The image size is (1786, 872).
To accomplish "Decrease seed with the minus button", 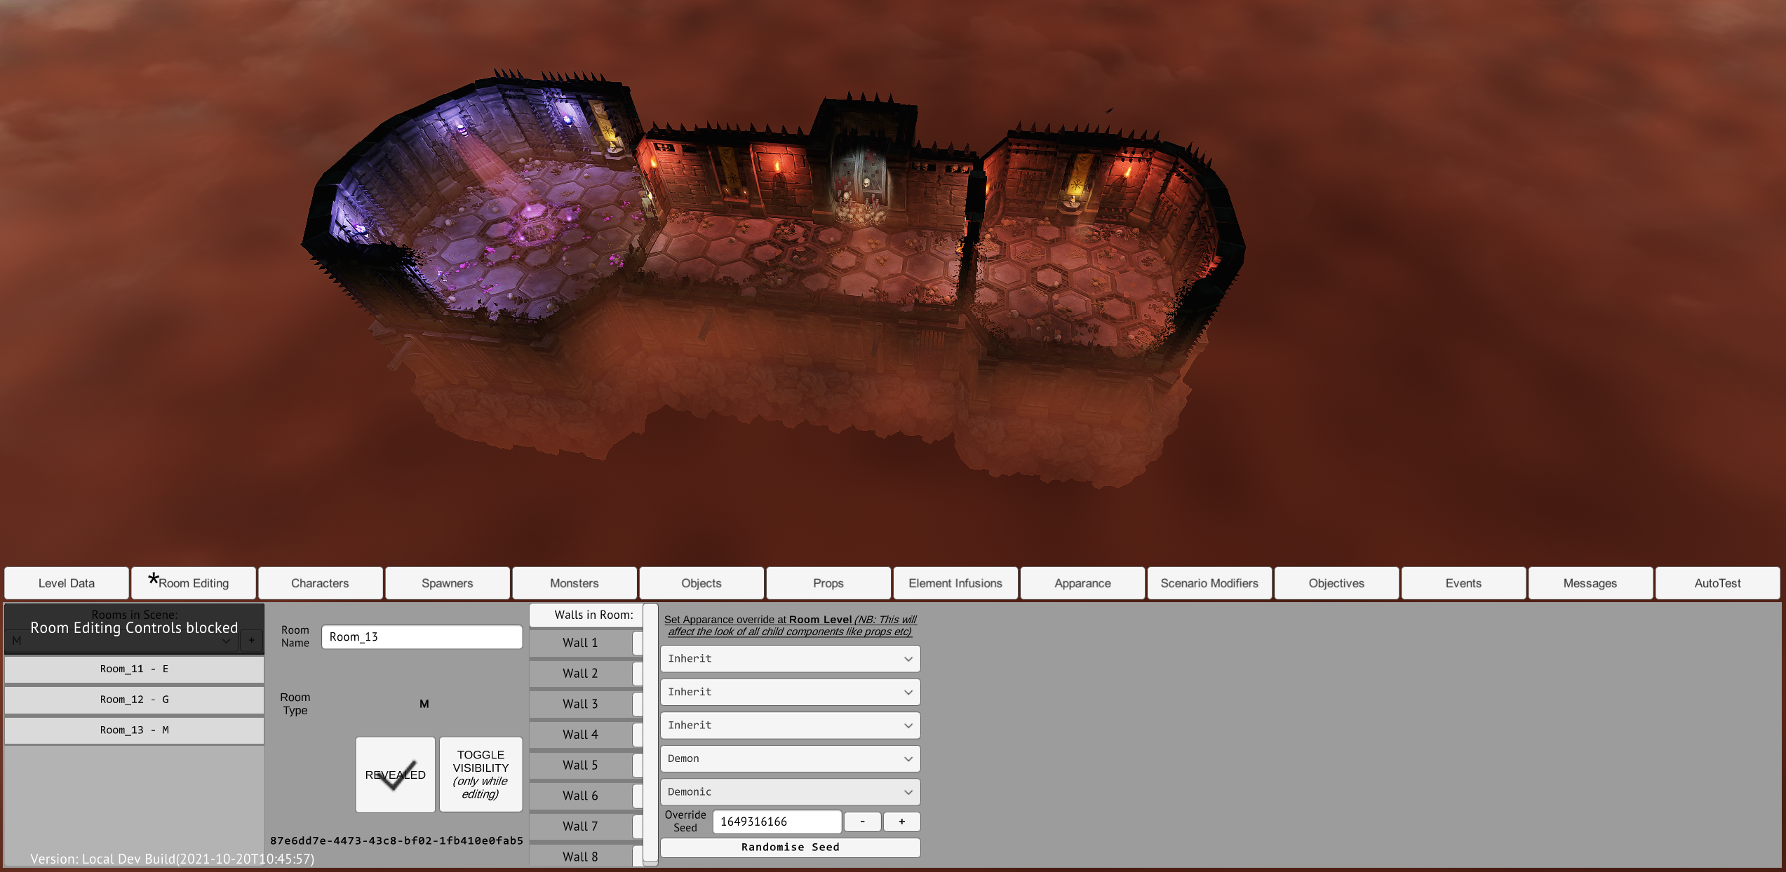I will 862,822.
